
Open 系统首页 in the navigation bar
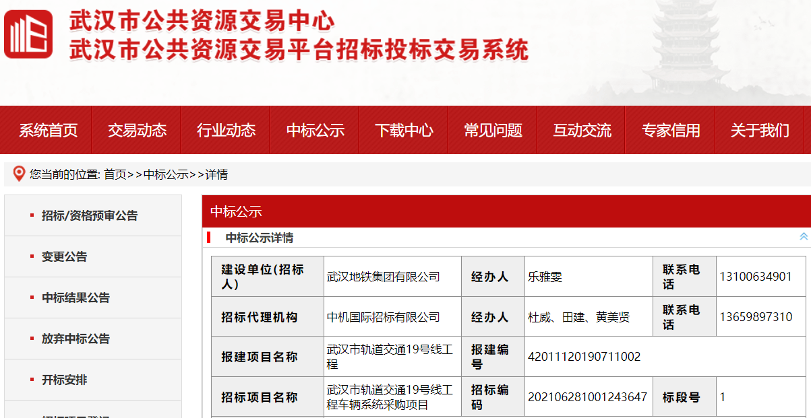pyautogui.click(x=48, y=131)
